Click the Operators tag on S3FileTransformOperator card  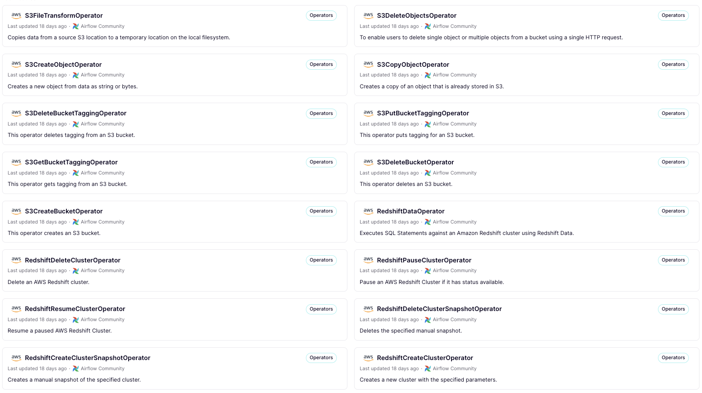pyautogui.click(x=321, y=16)
